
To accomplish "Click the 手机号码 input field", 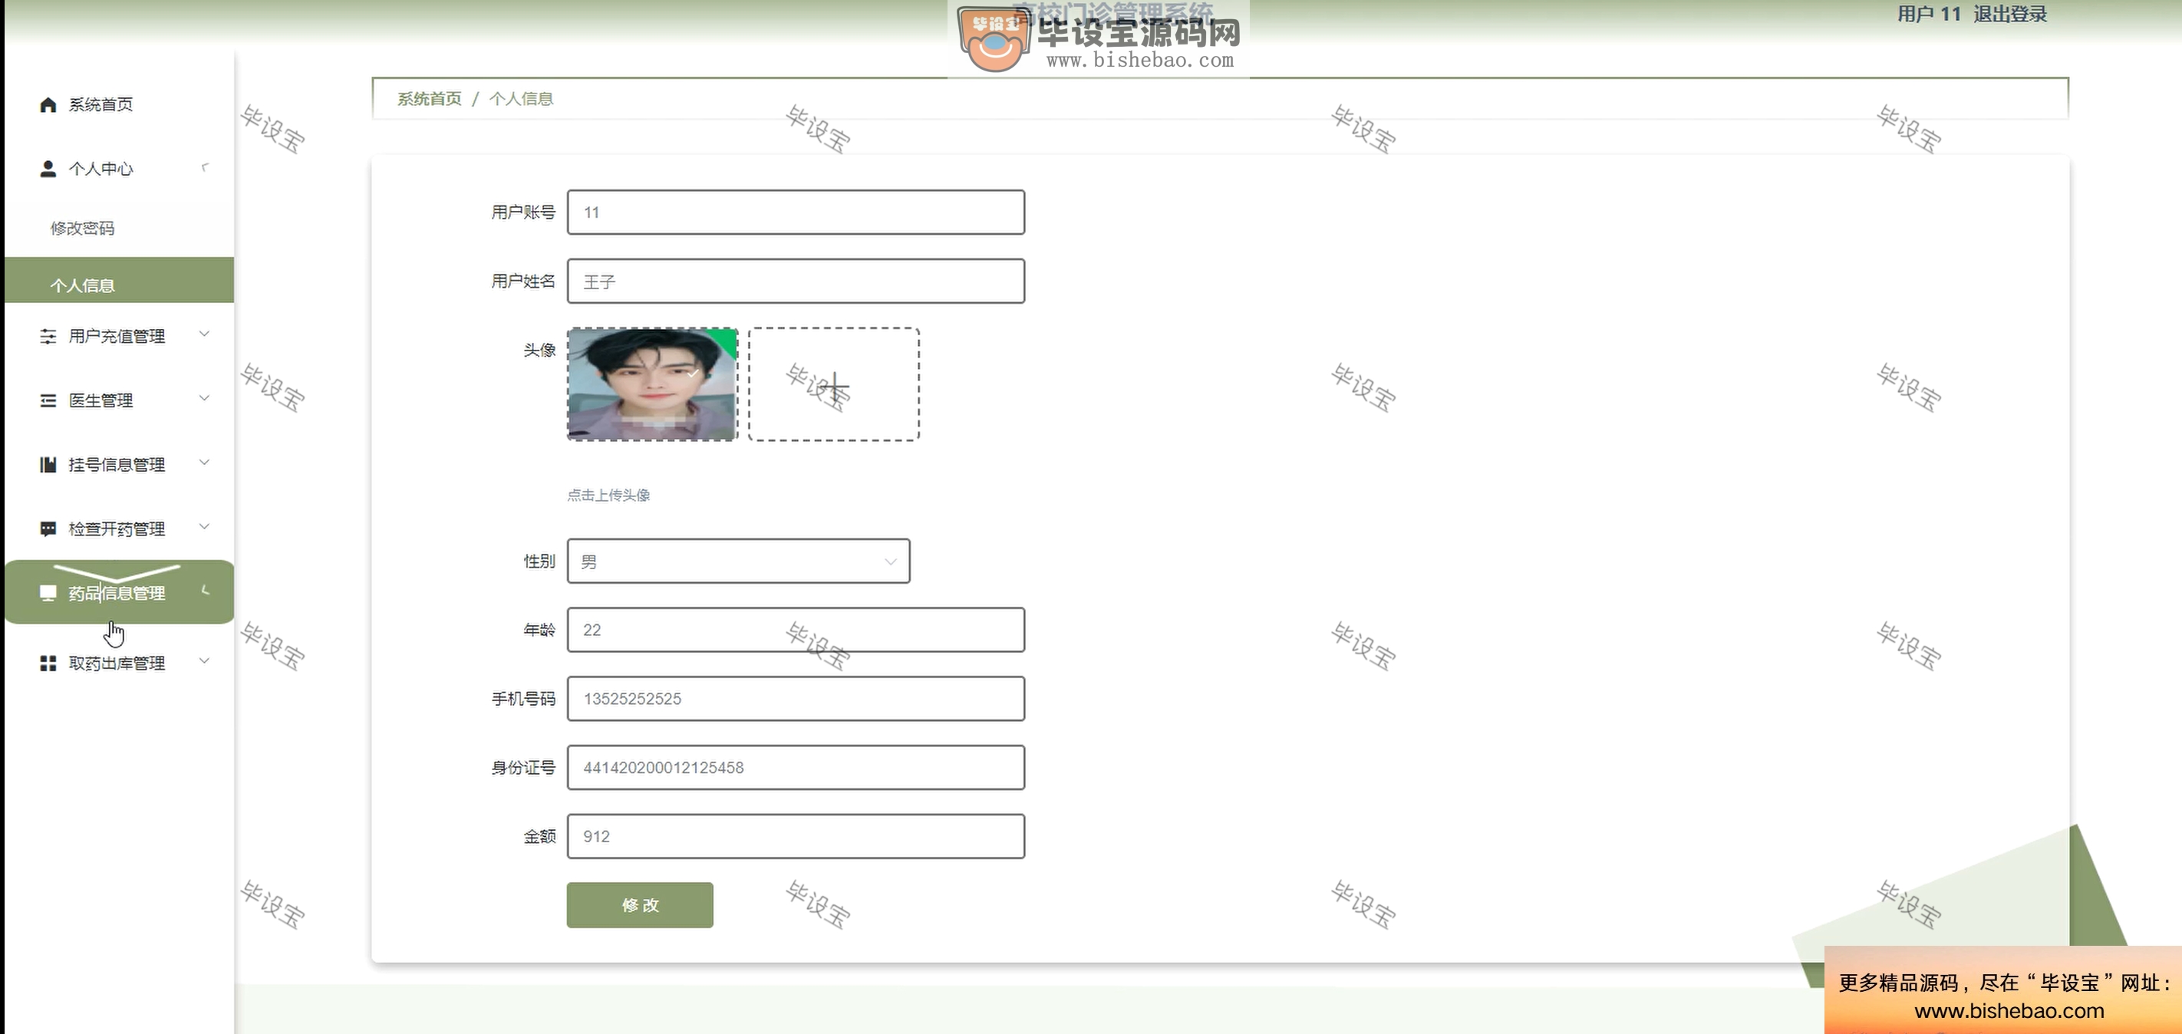I will [796, 699].
